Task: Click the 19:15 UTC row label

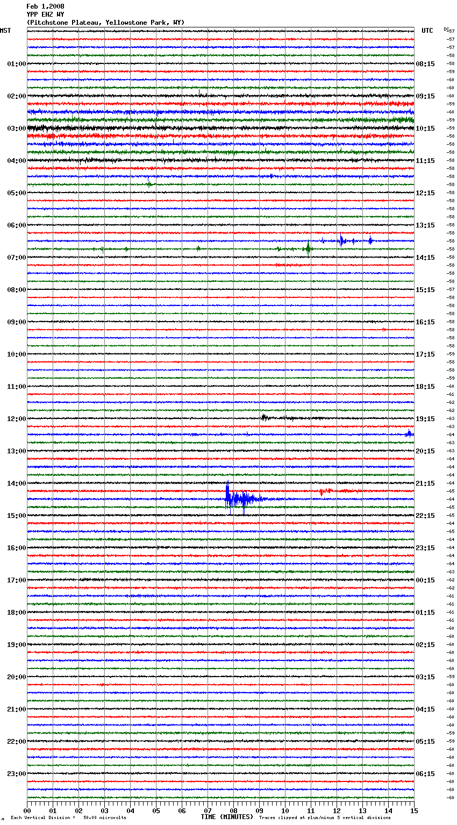Action: tap(425, 419)
